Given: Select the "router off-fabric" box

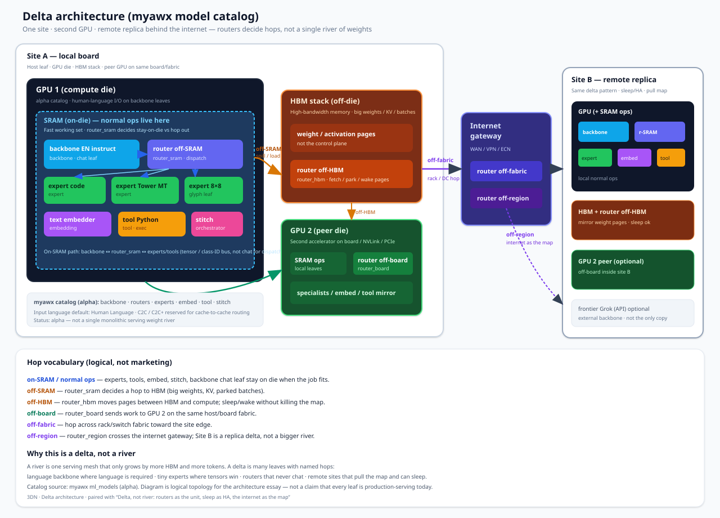Looking at the screenshot, I should coord(506,171).
